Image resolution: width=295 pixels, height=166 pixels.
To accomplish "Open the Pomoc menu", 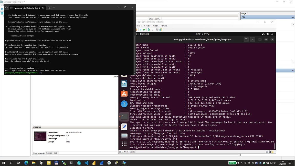I will pos(164,26).
